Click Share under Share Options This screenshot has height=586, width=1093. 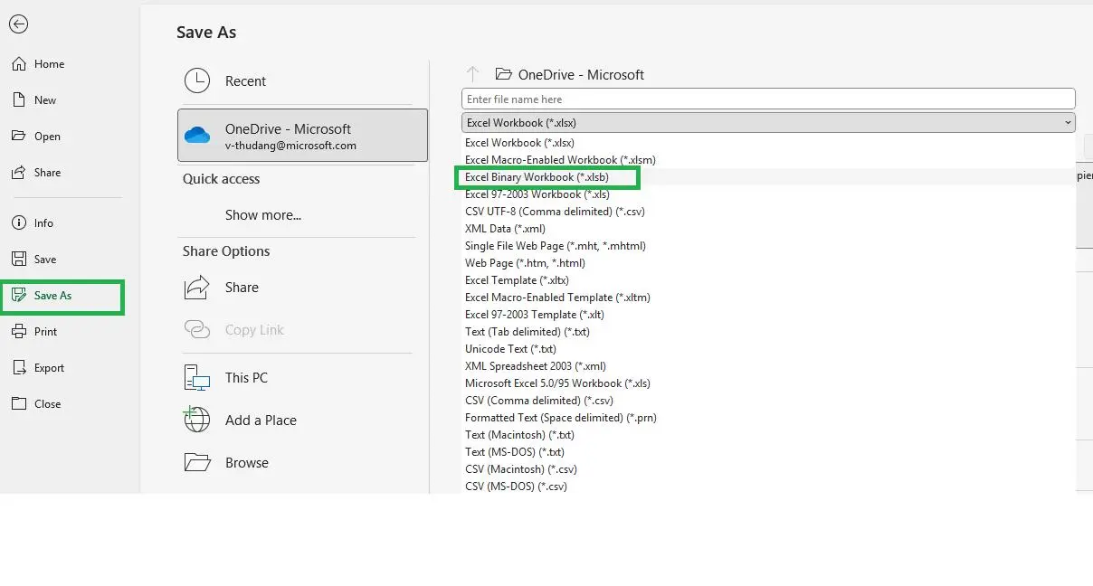242,288
